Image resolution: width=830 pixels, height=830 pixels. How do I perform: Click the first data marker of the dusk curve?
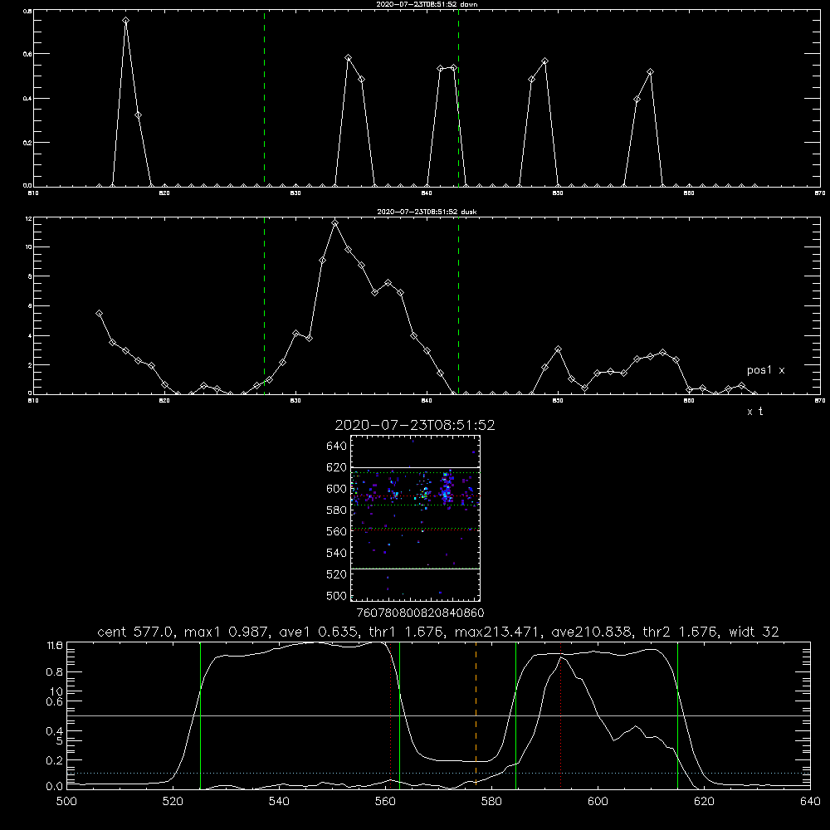point(99,314)
